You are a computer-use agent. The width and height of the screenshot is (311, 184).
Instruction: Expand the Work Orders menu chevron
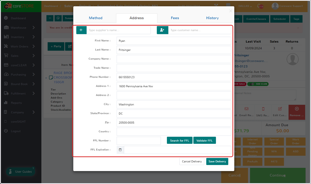[x=34, y=46]
